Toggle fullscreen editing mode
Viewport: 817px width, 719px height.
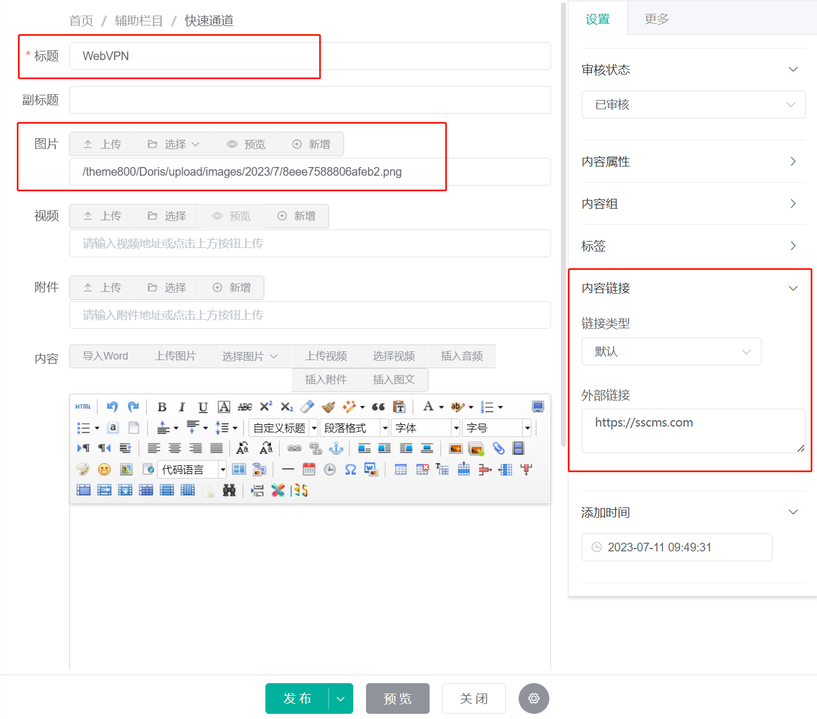(538, 406)
